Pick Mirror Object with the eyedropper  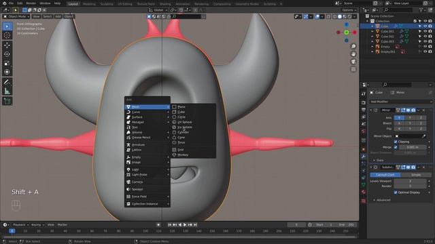pyautogui.click(x=424, y=136)
